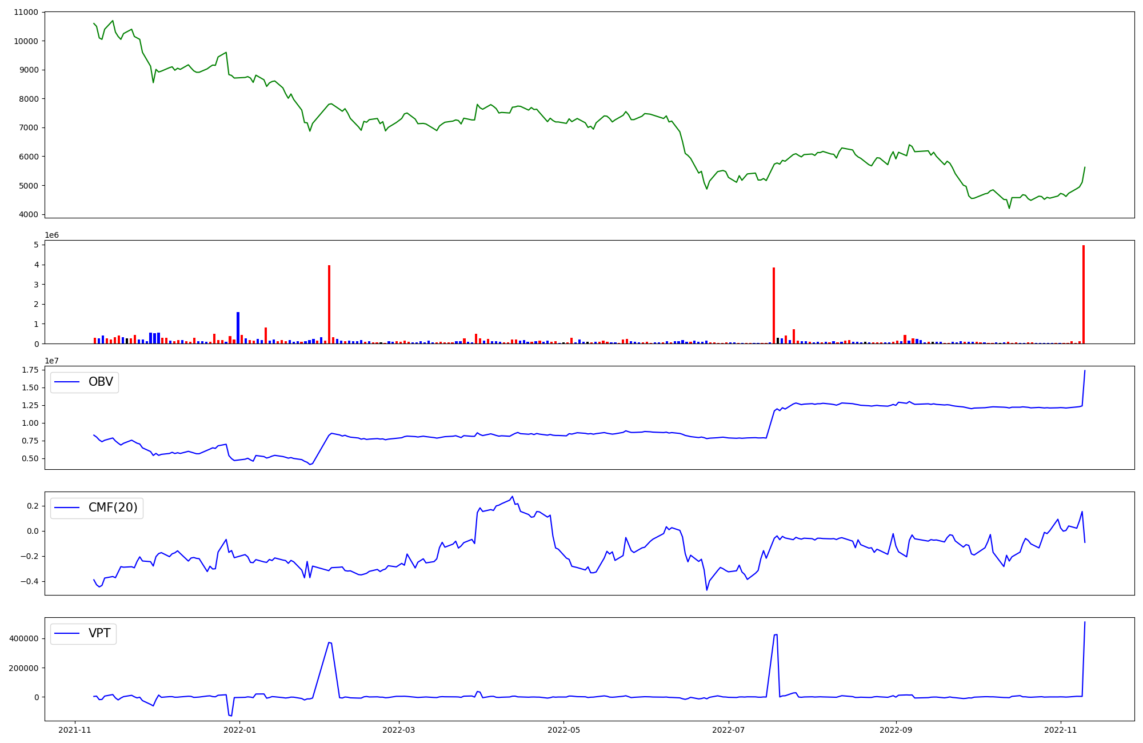Click the VPT legend label

[99, 633]
